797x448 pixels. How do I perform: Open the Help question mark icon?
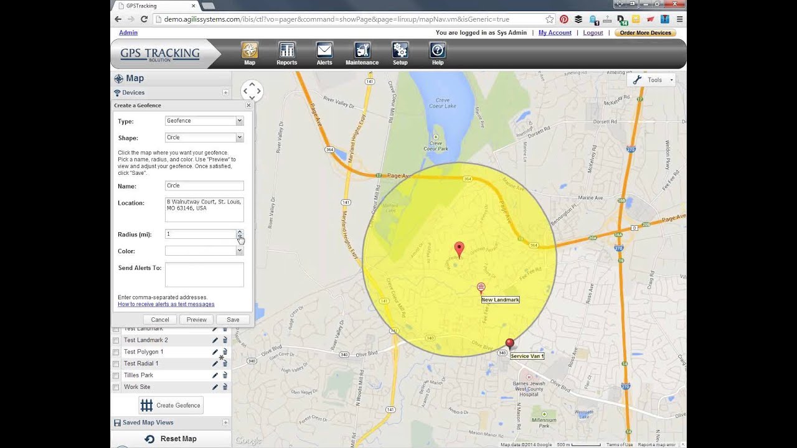pyautogui.click(x=438, y=51)
